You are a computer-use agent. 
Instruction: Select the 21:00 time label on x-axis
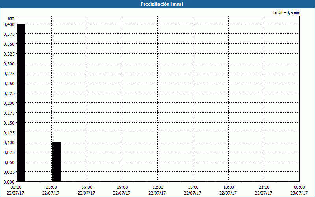coord(264,188)
